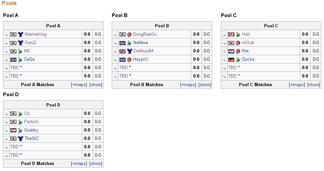Toggle +maps for Pool C matches
This screenshot has height=171, width=324.
[x=297, y=85]
